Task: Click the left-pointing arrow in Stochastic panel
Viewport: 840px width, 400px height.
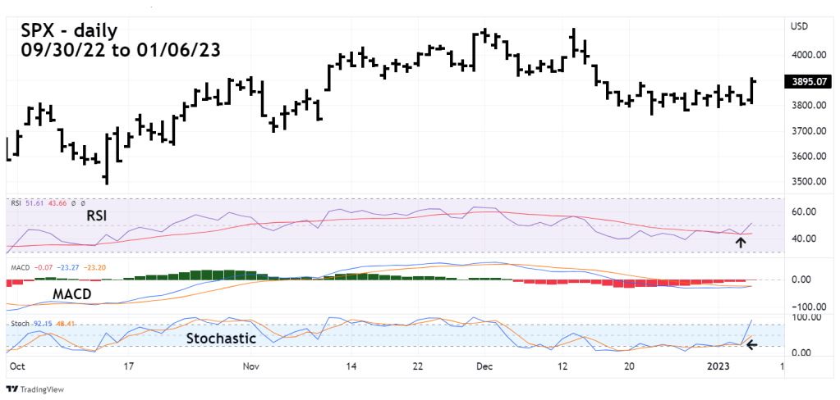Action: [750, 345]
